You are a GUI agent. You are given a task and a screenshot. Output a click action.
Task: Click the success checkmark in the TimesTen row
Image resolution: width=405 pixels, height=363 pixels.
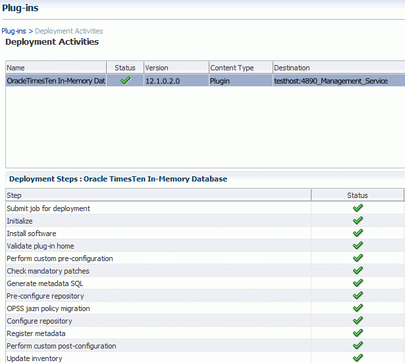pos(125,80)
